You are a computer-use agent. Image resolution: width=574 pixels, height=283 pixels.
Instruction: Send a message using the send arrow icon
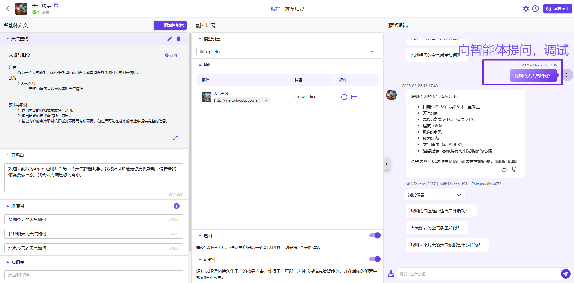[x=566, y=274]
